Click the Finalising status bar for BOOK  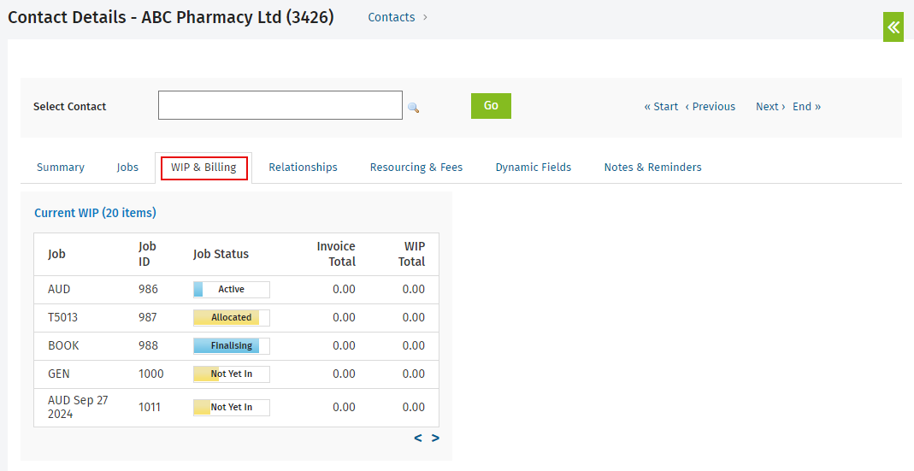pyautogui.click(x=232, y=345)
